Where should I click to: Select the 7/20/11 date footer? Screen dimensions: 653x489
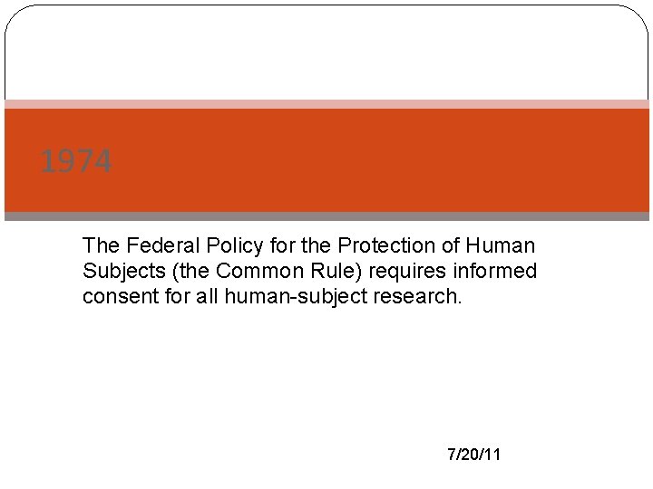click(474, 454)
